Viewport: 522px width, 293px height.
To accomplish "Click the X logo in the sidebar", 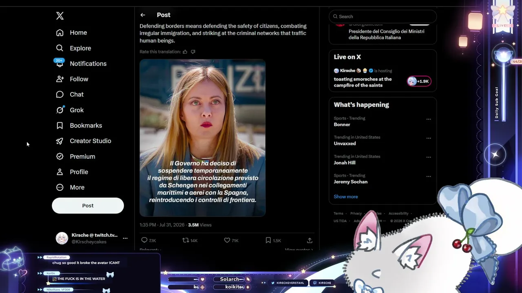I will [60, 16].
